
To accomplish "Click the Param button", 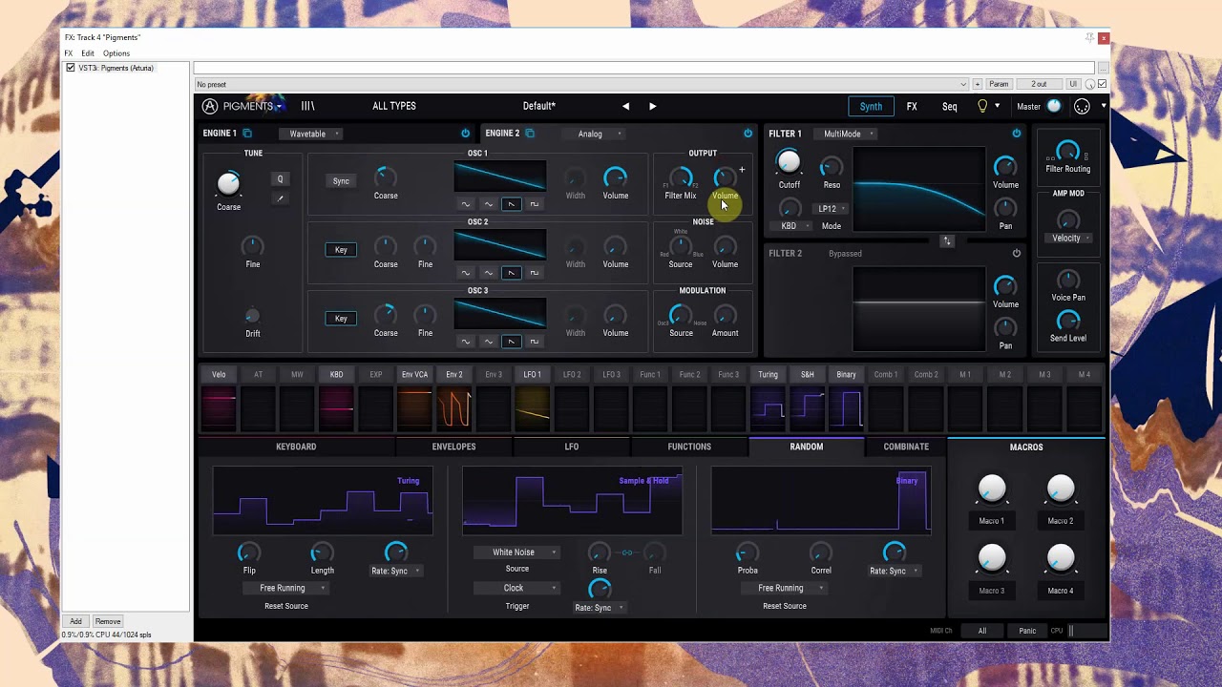I will pyautogui.click(x=999, y=84).
